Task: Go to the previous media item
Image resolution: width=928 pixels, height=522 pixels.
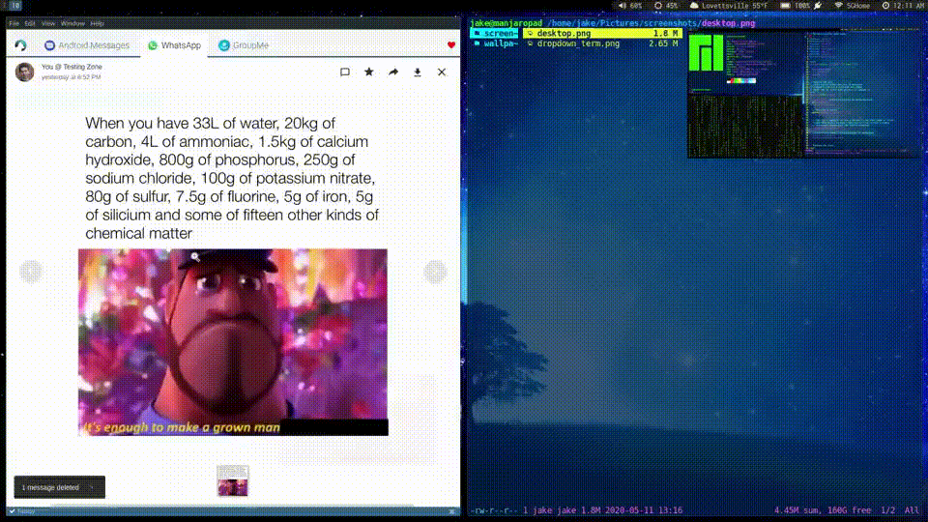Action: point(30,272)
